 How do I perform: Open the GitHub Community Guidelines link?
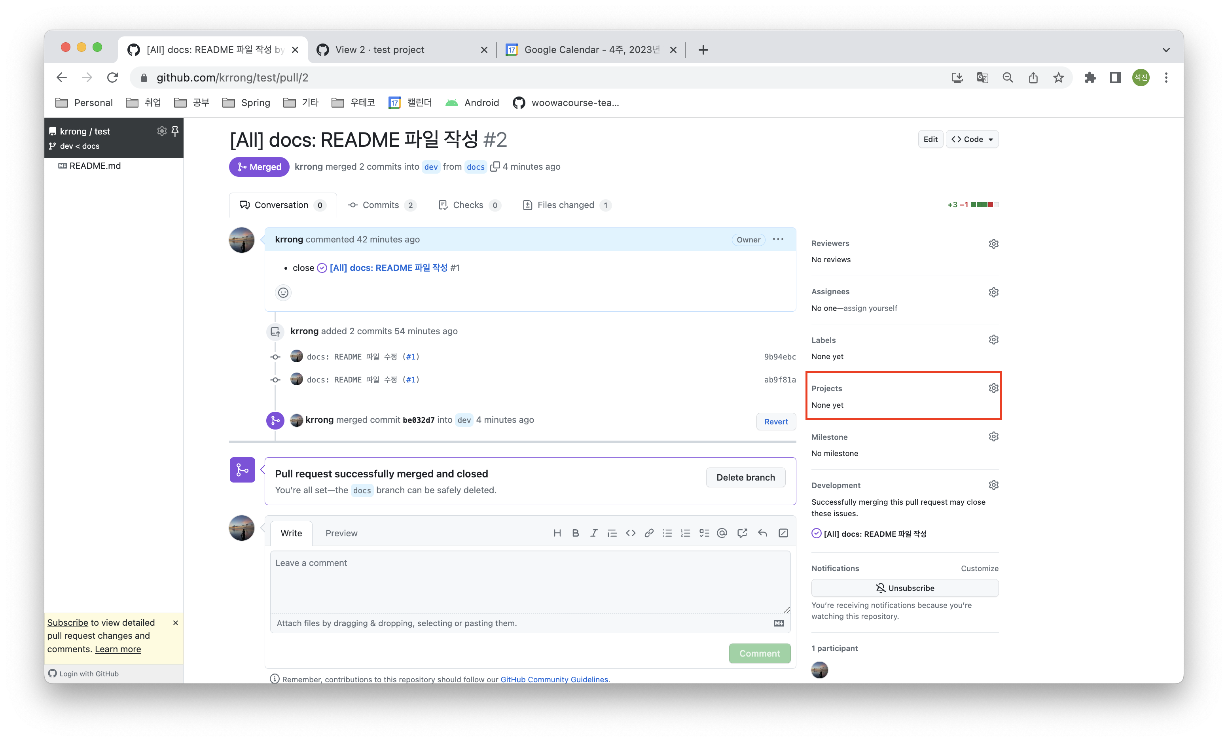(554, 679)
